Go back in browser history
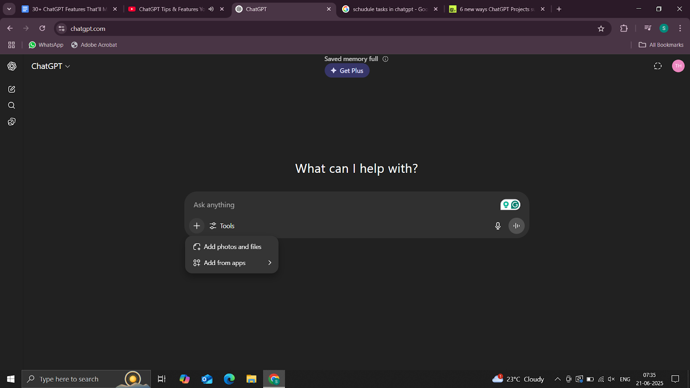 coord(10,28)
